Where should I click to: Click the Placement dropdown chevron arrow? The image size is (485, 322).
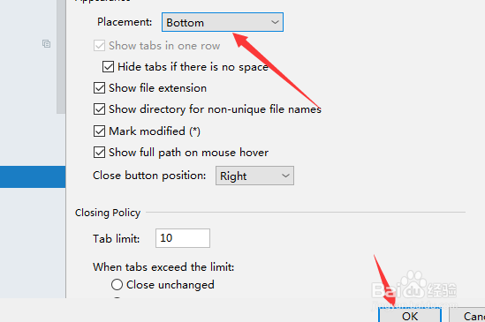point(275,22)
